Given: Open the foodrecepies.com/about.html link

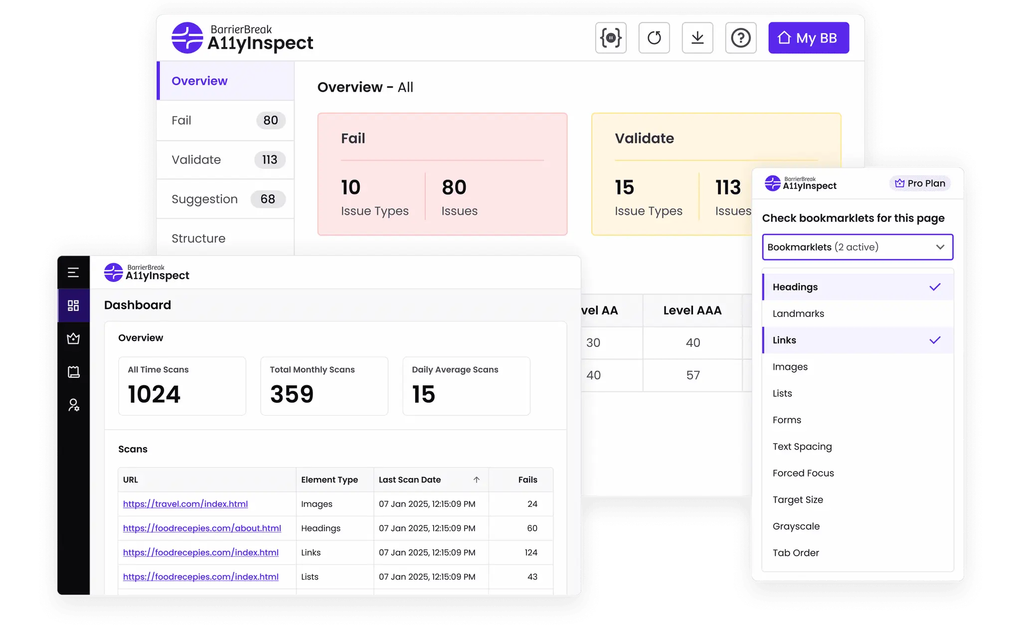Looking at the screenshot, I should [x=202, y=528].
